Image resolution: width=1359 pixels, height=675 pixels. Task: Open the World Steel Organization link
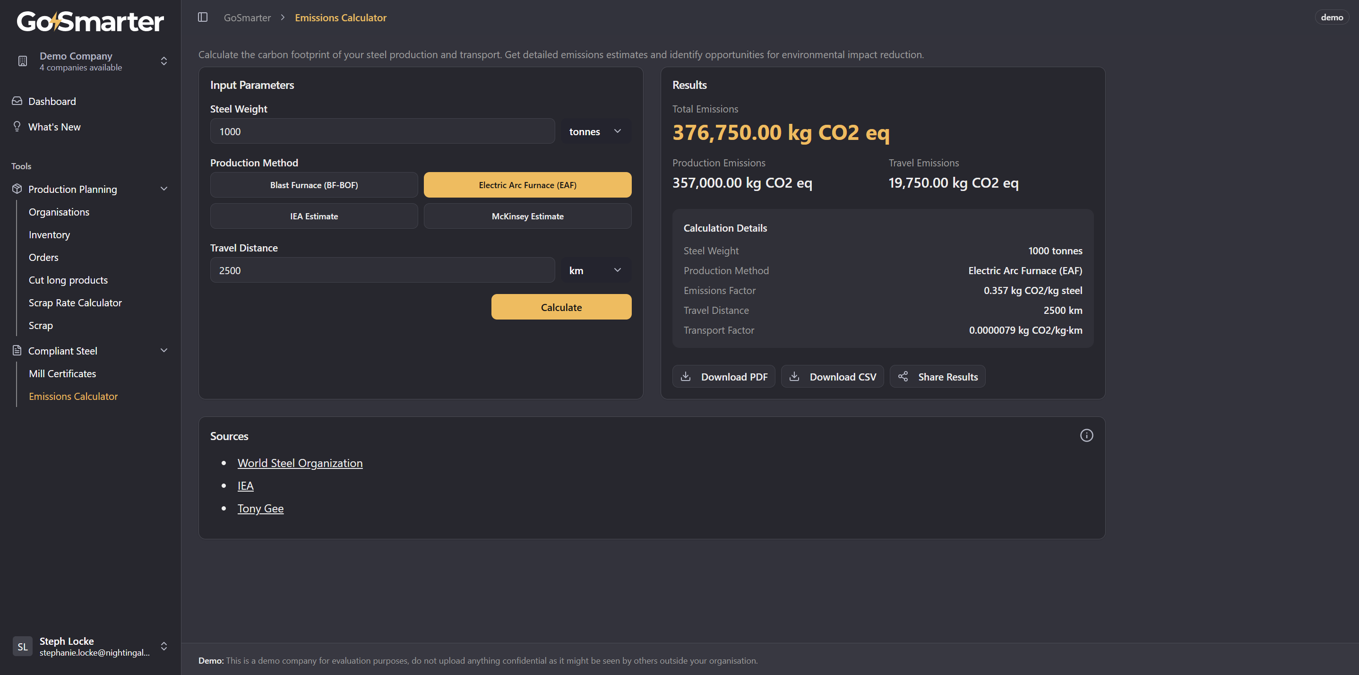[300, 463]
